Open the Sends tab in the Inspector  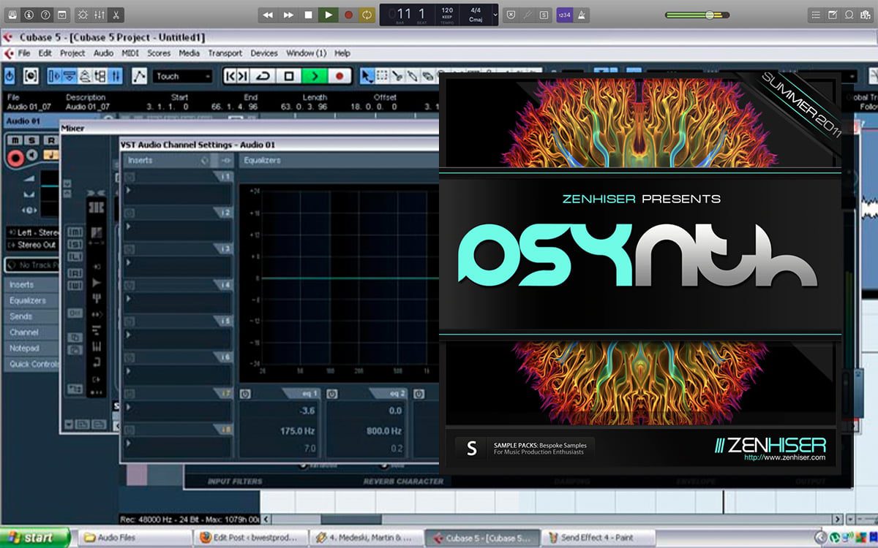[x=31, y=316]
